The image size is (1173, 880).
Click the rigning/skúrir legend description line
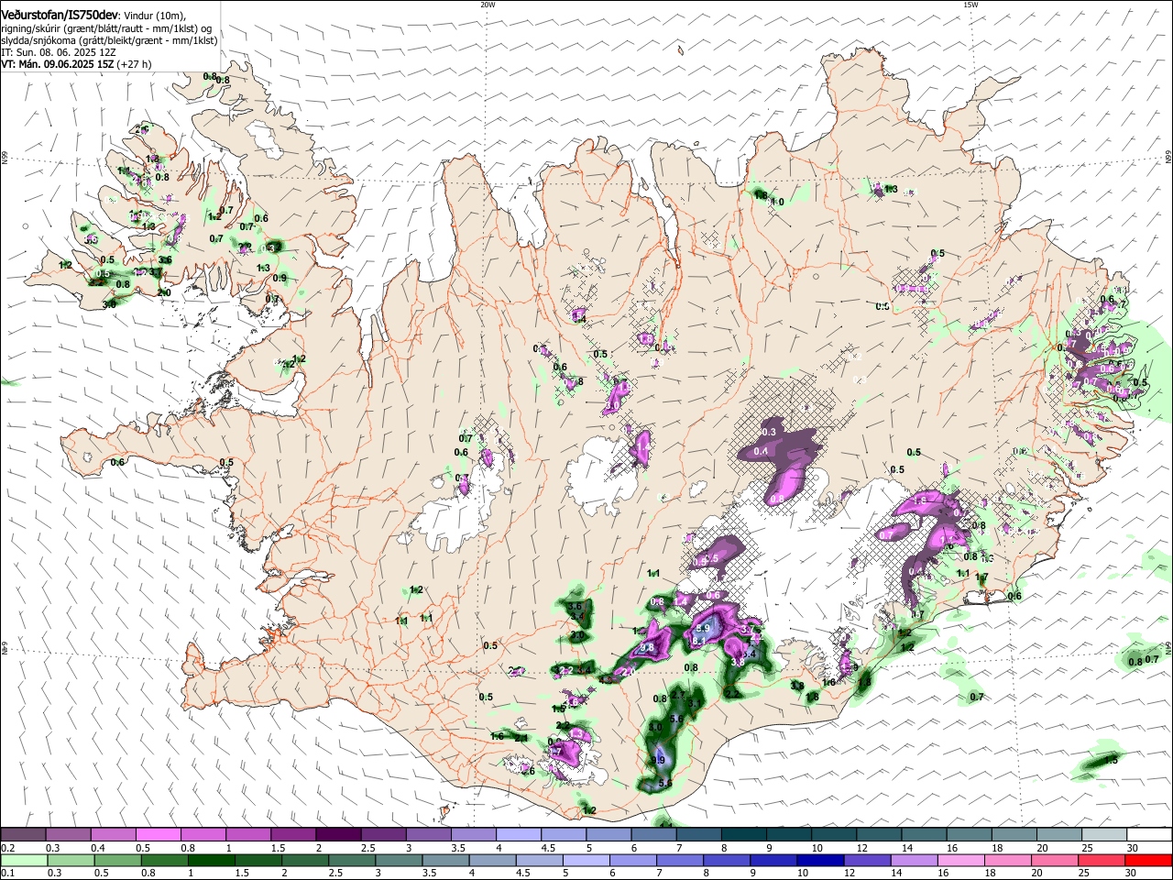click(105, 28)
